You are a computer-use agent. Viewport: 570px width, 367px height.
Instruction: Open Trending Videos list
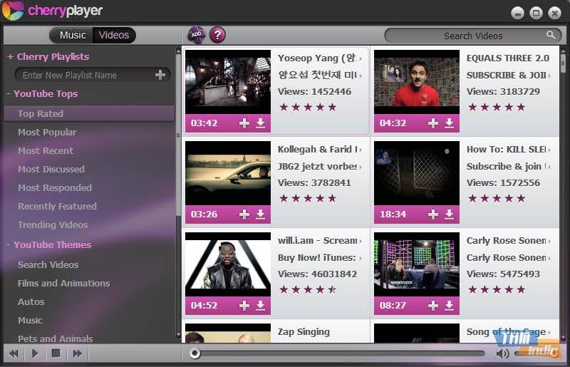coord(53,224)
